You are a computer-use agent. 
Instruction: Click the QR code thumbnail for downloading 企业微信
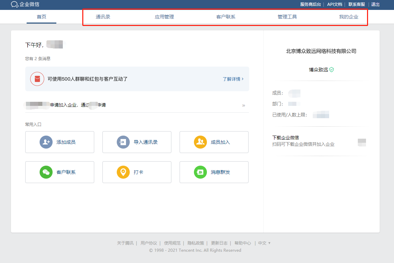click(362, 142)
